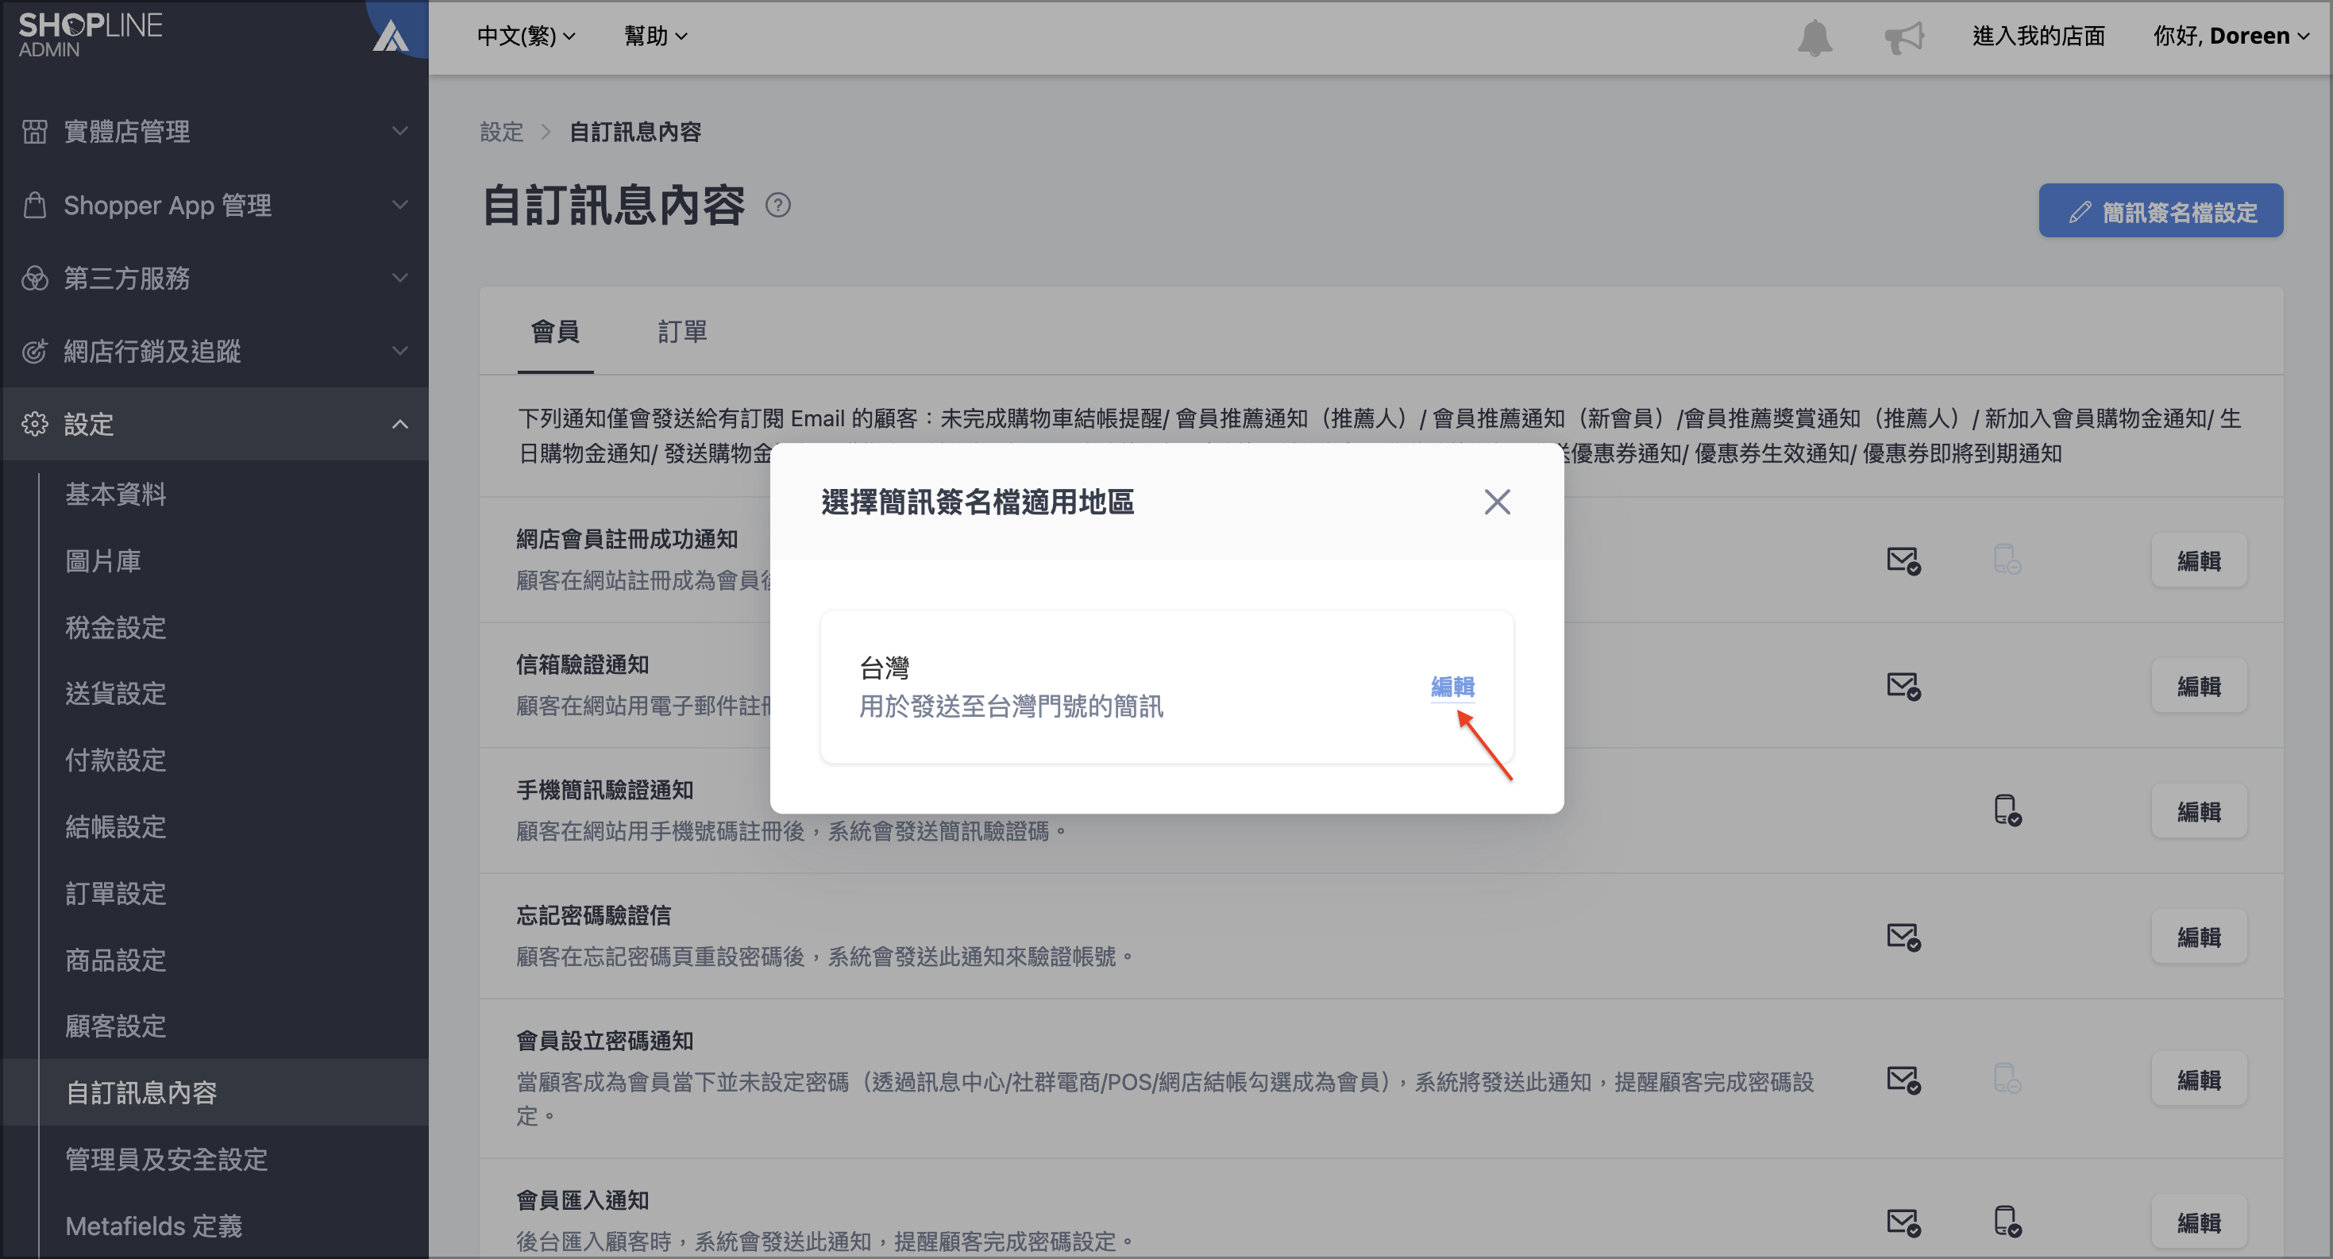The width and height of the screenshot is (2333, 1259).
Task: Open the 幫助 dropdown menu
Action: (x=656, y=37)
